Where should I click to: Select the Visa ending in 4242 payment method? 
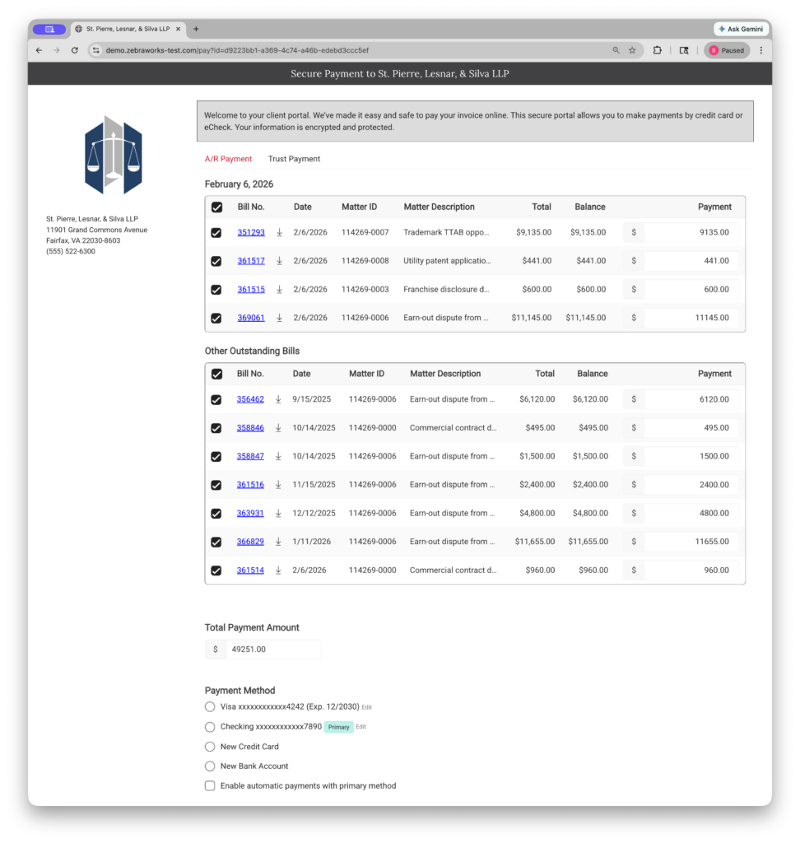pos(210,707)
